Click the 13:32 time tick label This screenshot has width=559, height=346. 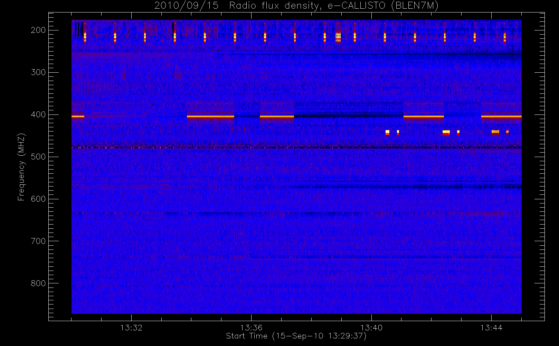131,327
